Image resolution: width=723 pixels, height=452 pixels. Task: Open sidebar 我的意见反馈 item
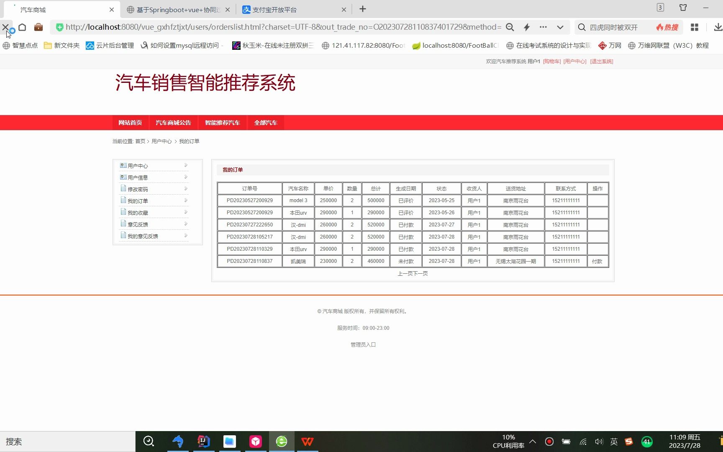click(143, 236)
